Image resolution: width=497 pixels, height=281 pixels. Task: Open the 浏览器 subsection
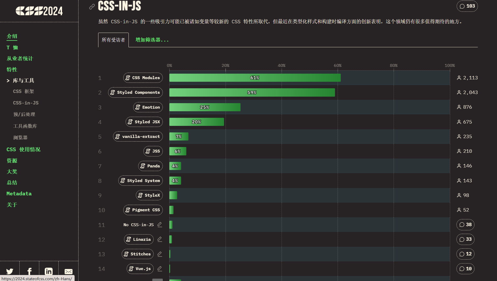tap(20, 138)
